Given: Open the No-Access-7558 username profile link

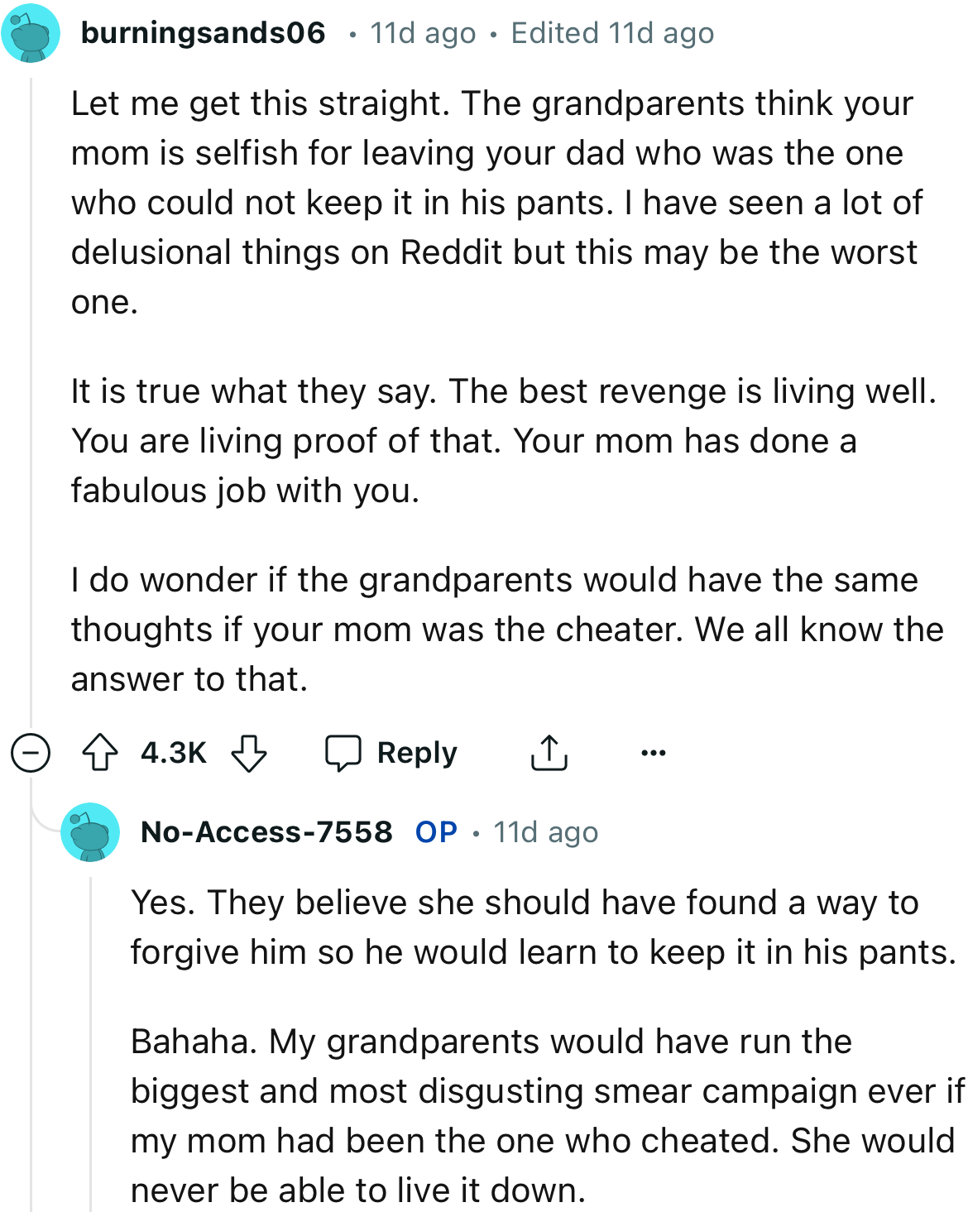Looking at the screenshot, I should click(x=266, y=832).
